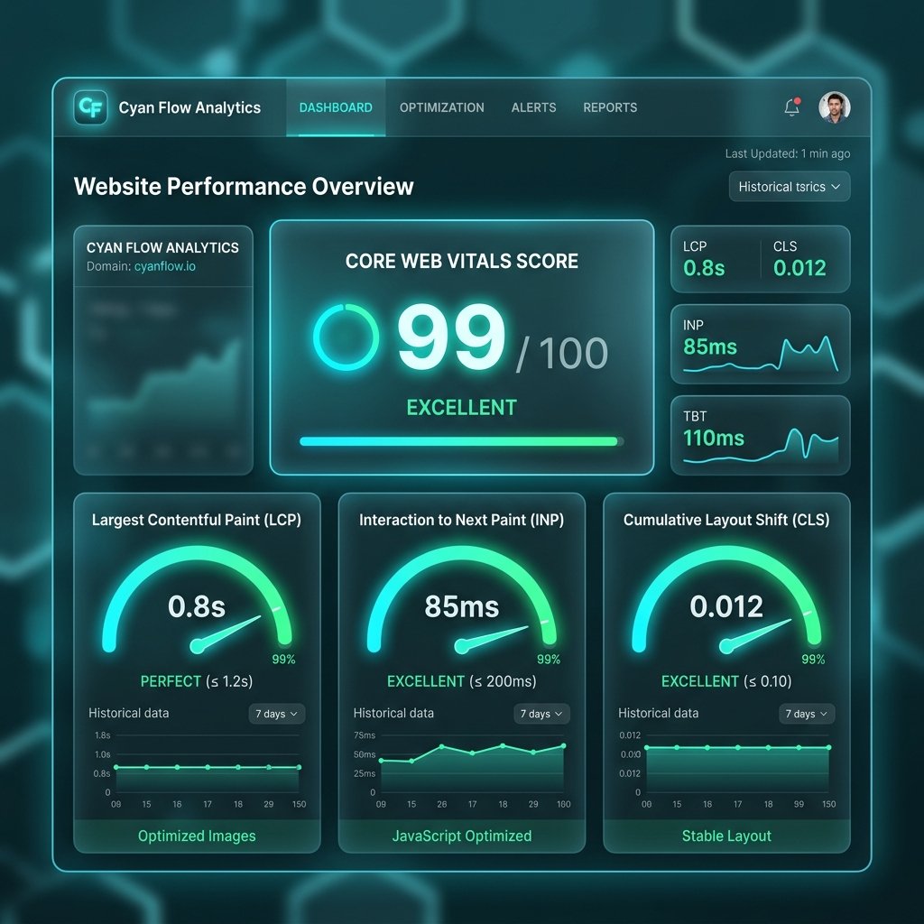Click the Last Updated: 1 min ago text
The image size is (924, 924).
point(787,153)
